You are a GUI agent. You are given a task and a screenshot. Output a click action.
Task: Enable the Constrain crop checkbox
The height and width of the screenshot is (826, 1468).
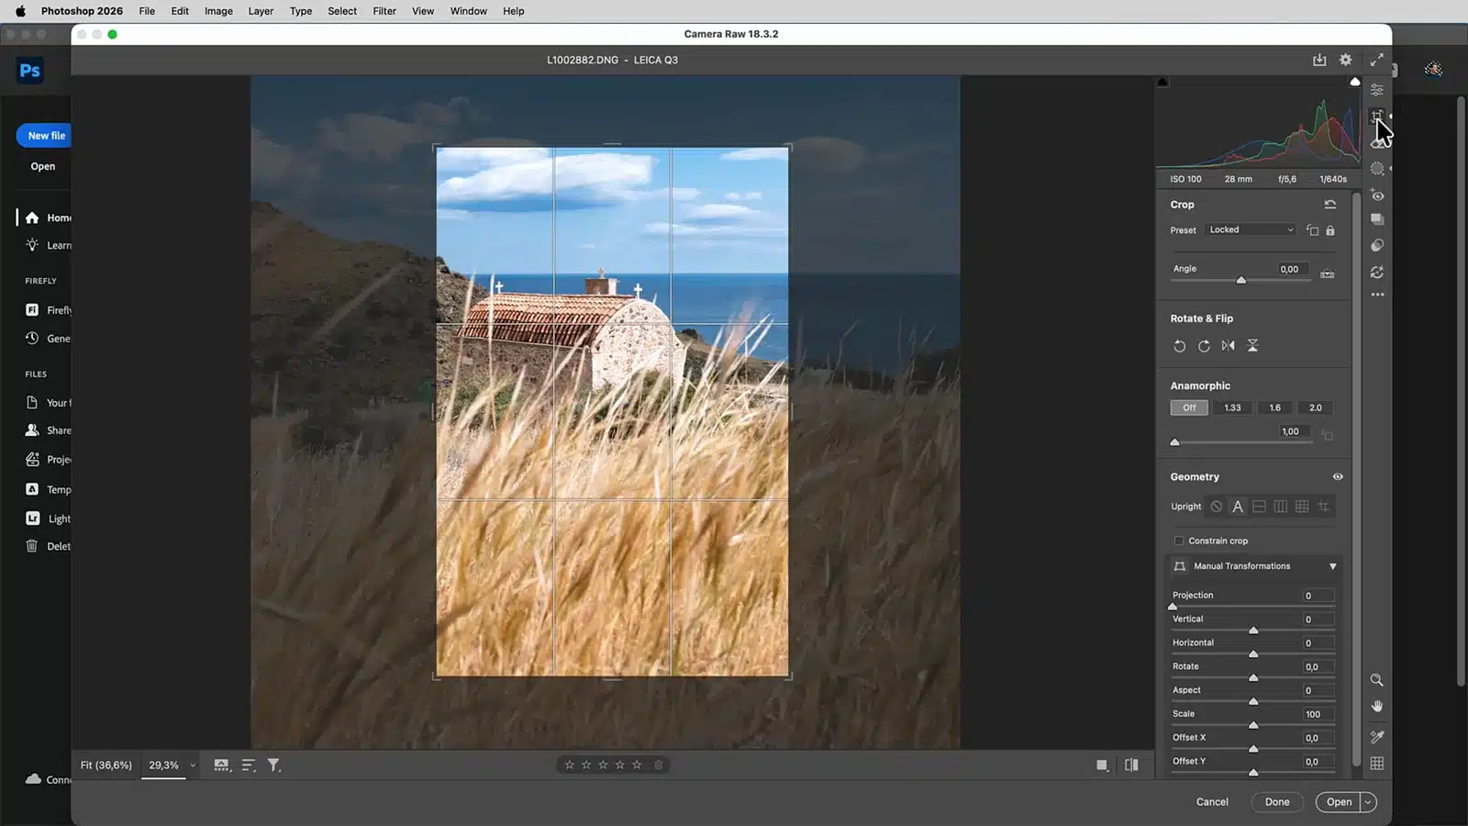click(x=1179, y=541)
